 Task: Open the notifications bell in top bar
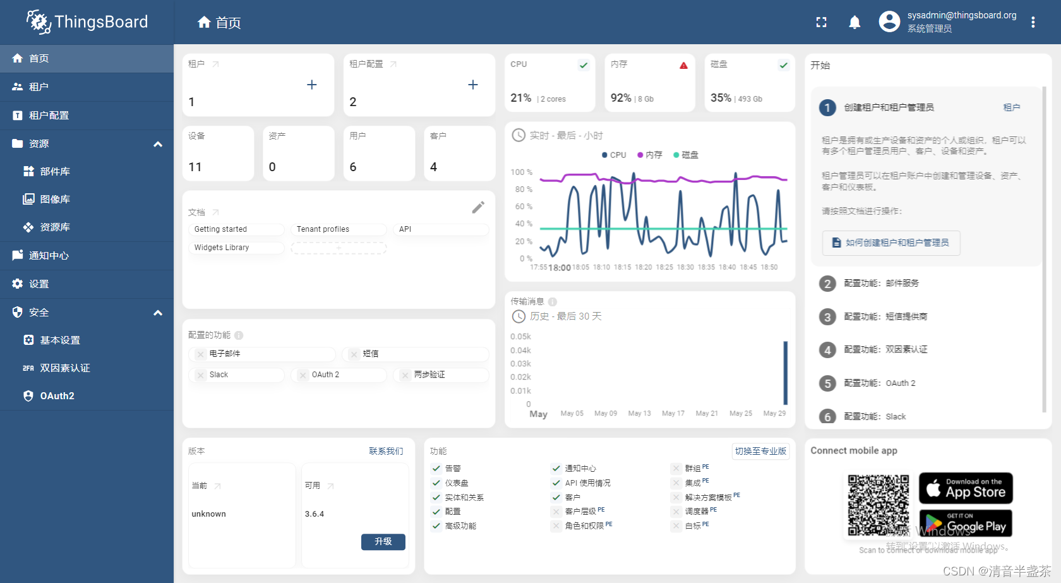pos(854,21)
